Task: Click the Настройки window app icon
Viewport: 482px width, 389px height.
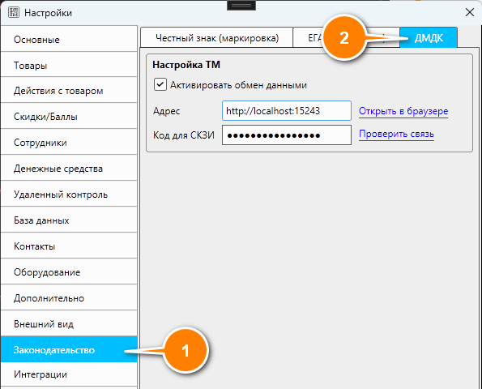Action: pyautogui.click(x=14, y=13)
